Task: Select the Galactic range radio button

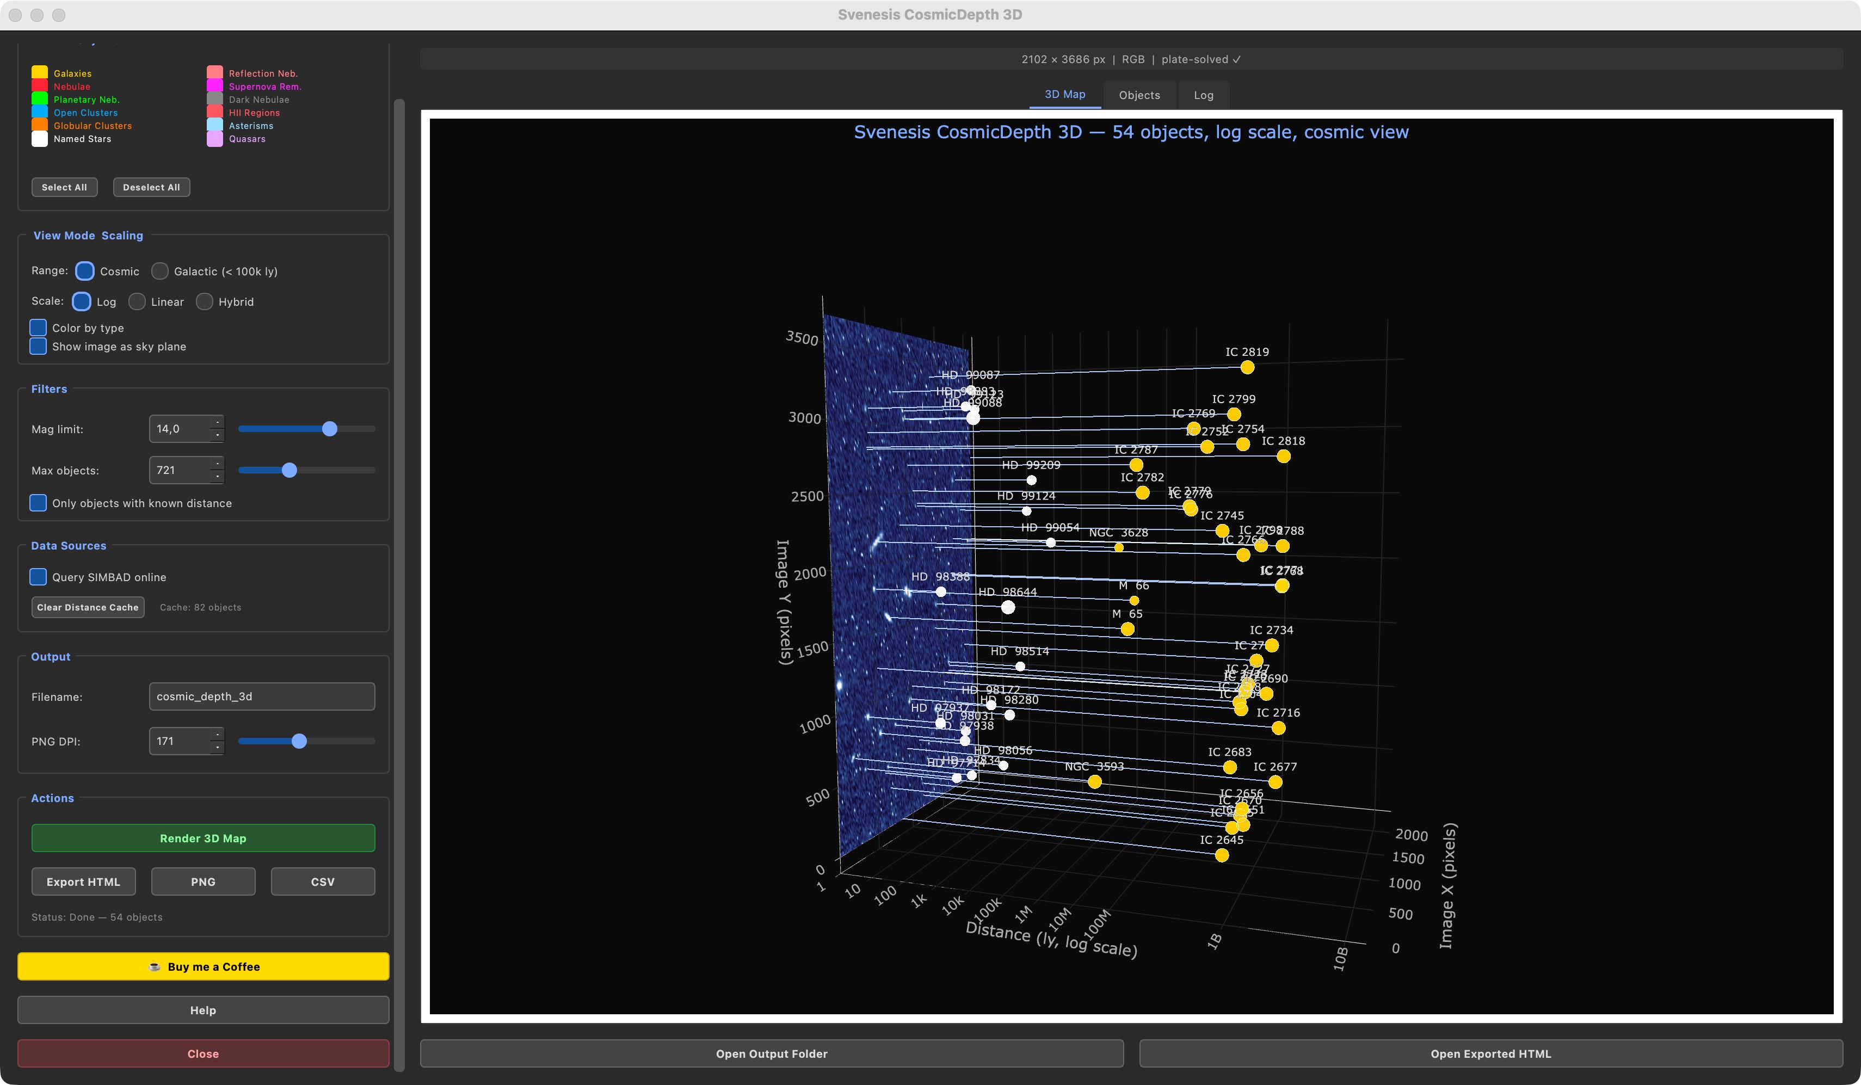Action: point(159,271)
